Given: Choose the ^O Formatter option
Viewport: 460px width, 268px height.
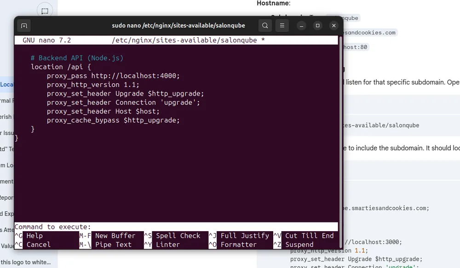Looking at the screenshot, I should 233,245.
